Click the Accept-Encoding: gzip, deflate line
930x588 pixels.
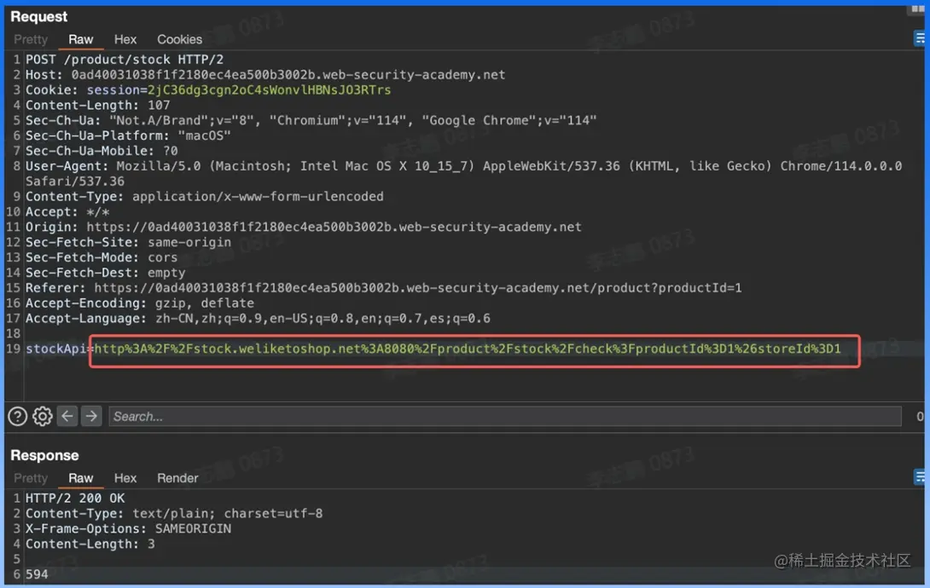139,303
